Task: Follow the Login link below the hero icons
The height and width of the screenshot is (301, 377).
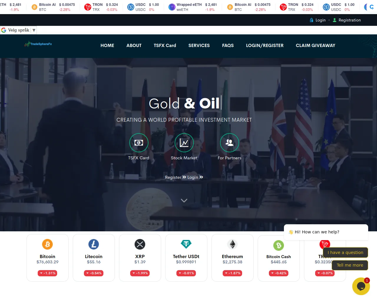Action: (195, 177)
